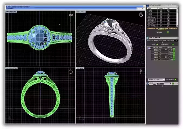Click green button for 1.70 x 1.70 gem row
Screen dimensions: 183x129
pos(174,59)
